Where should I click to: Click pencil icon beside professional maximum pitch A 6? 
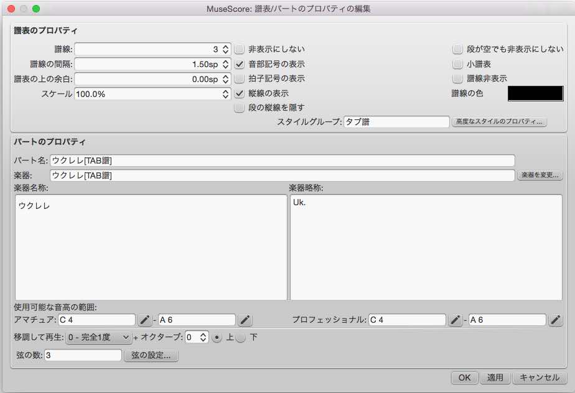(x=556, y=320)
